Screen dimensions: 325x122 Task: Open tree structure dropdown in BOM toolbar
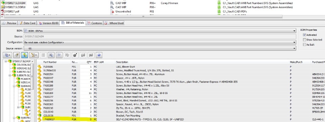pyautogui.click(x=34, y=55)
